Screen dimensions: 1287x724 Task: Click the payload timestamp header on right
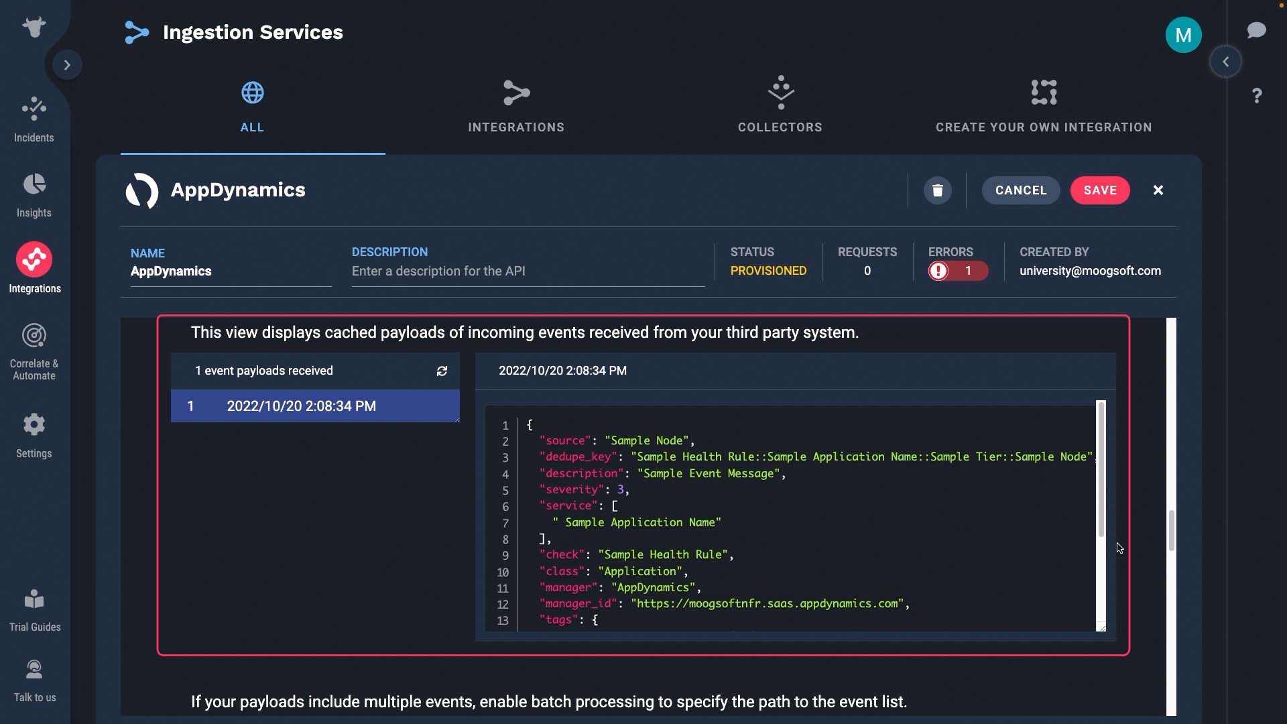(x=562, y=371)
